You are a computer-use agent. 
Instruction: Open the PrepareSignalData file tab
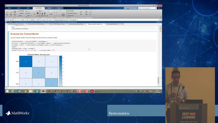[x=112, y=24]
